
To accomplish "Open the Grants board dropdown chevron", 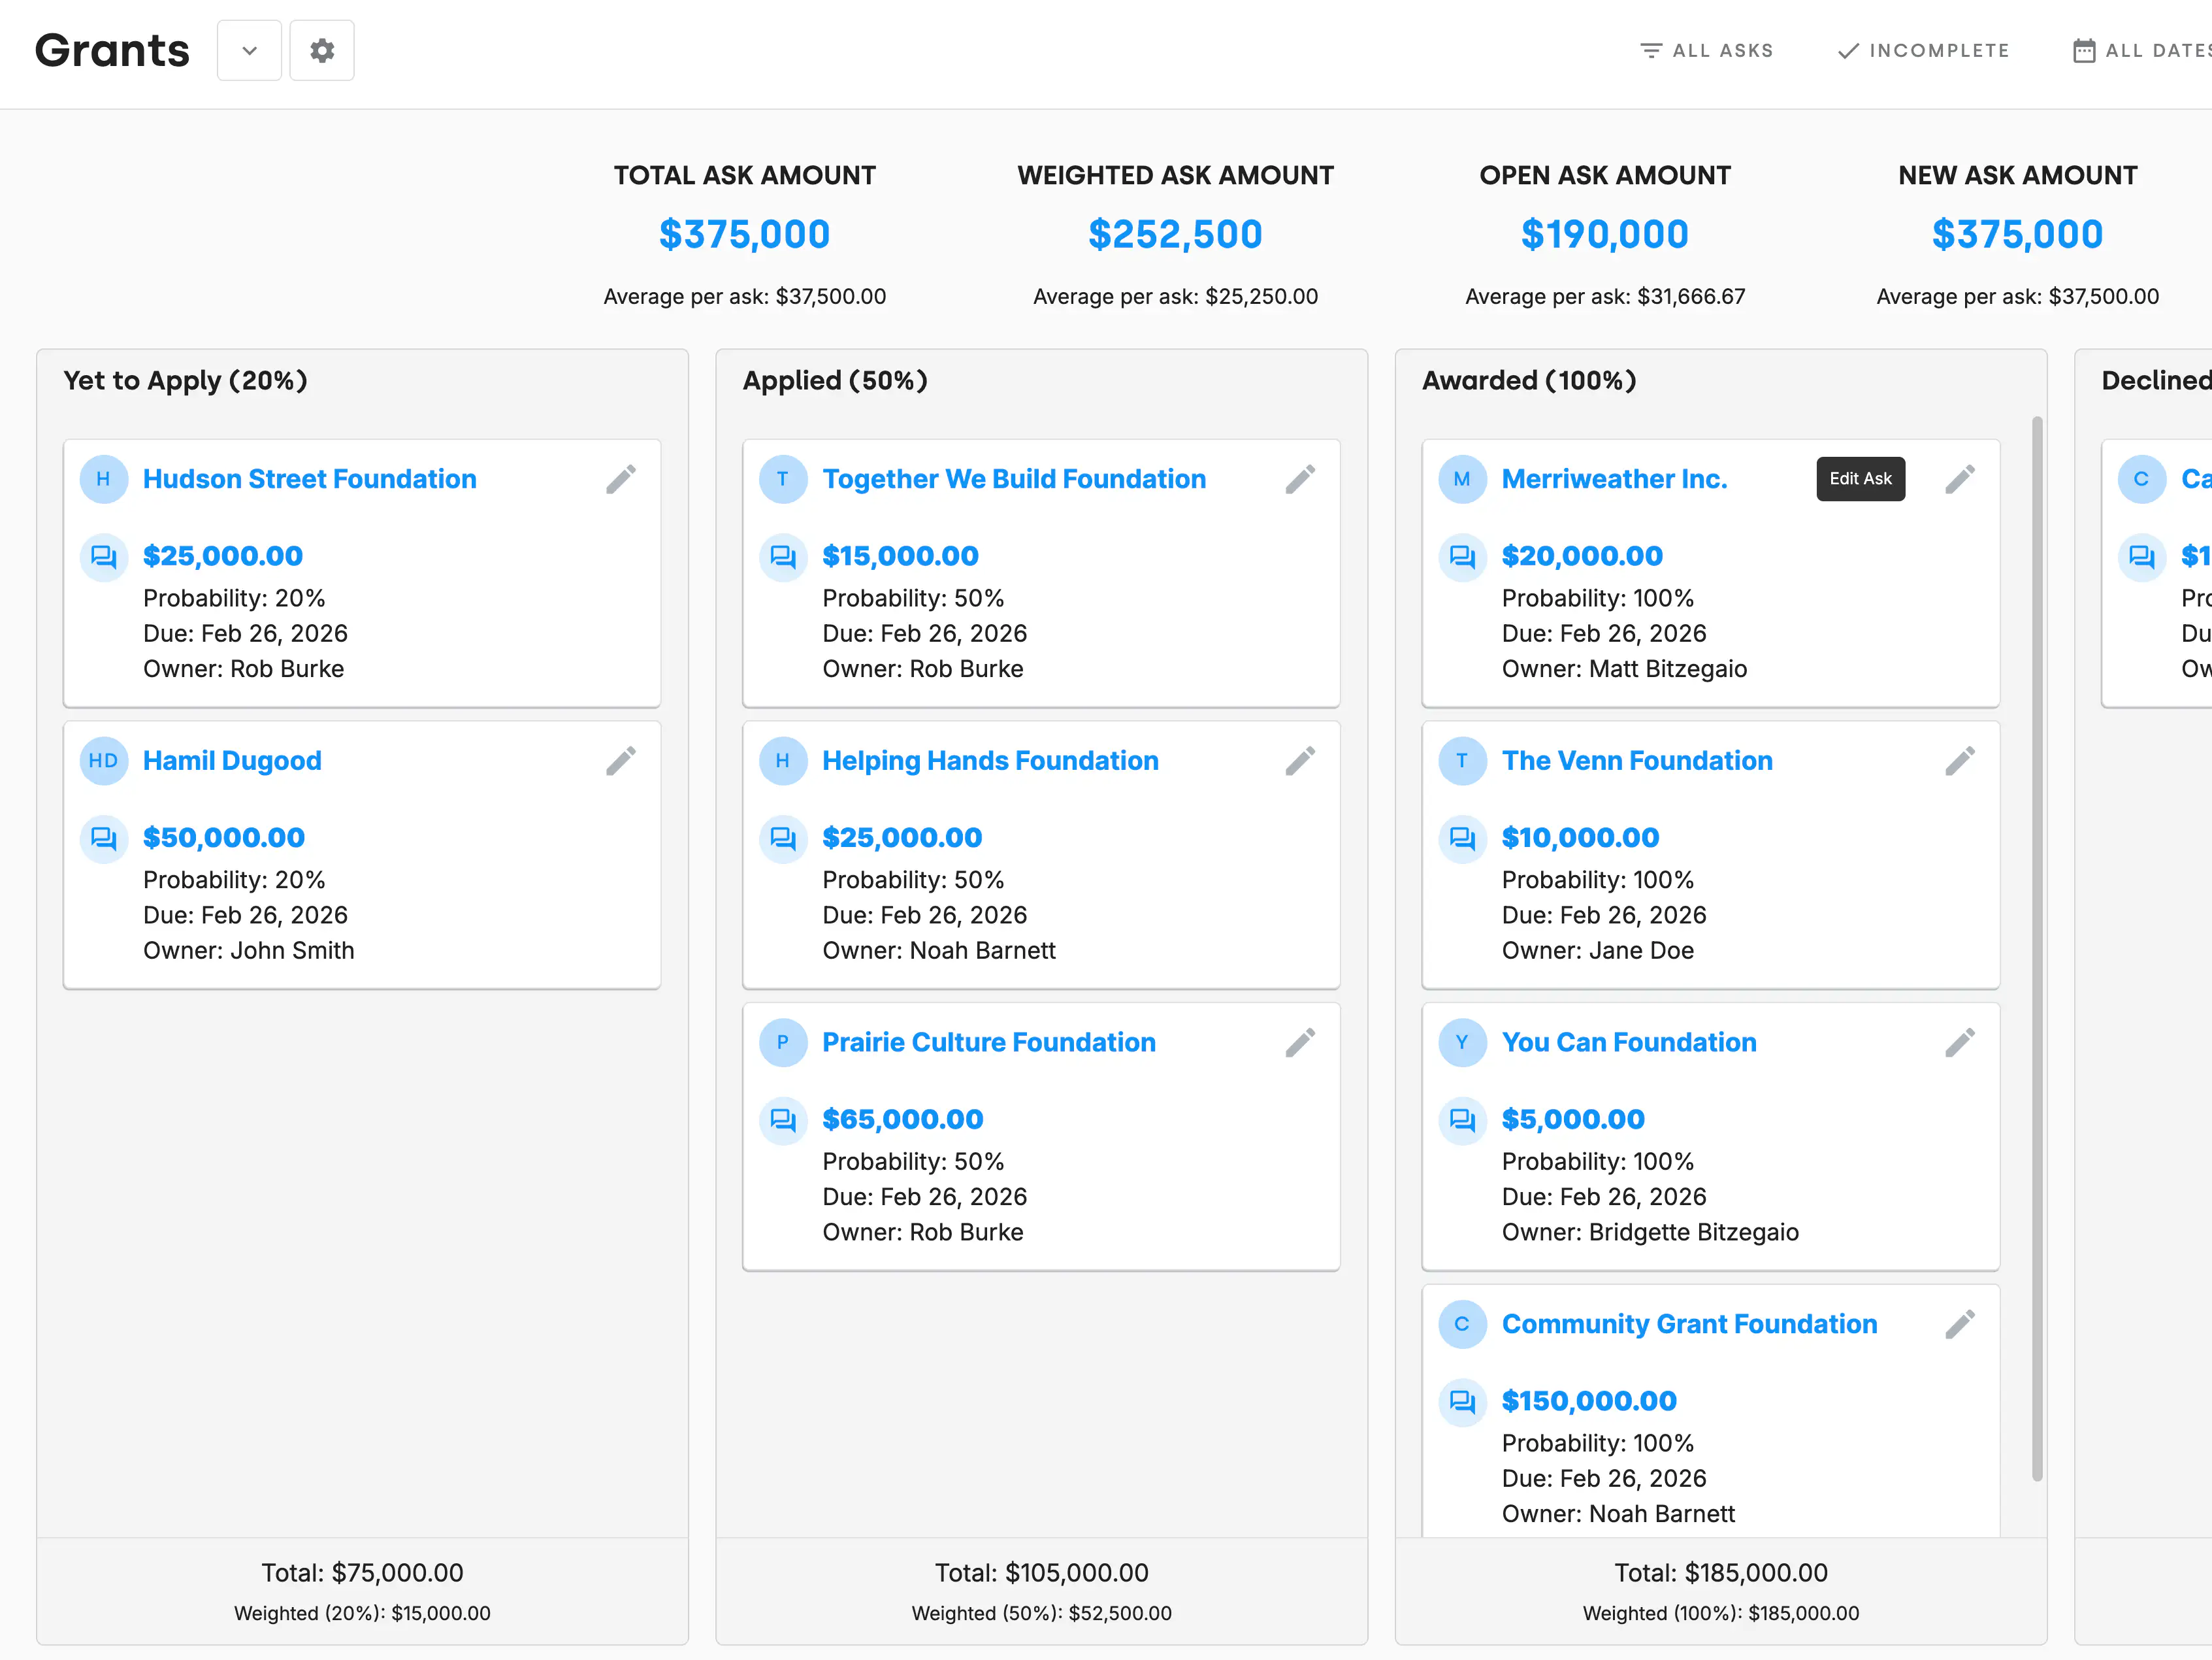I will 249,50.
